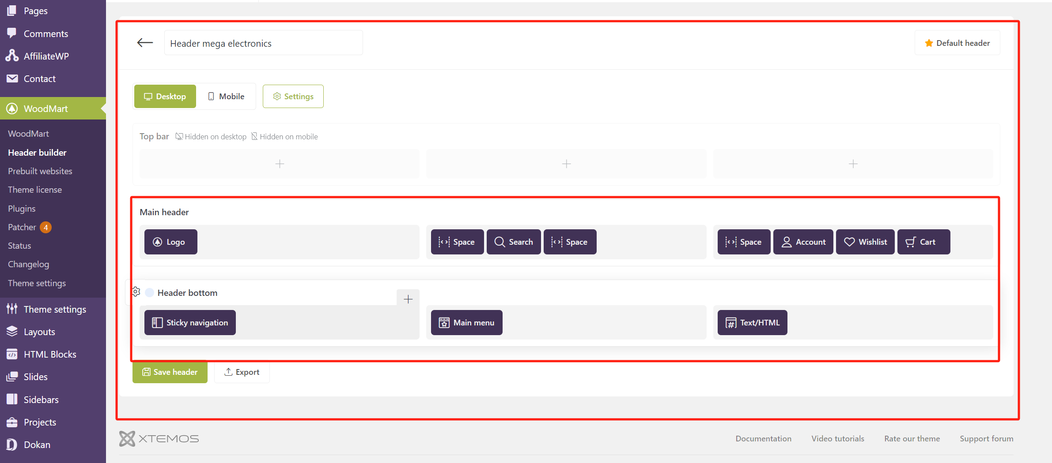Open header Settings
Screen dimensions: 1052x463
tap(293, 97)
